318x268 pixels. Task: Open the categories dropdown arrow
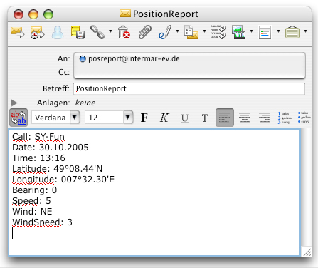point(278,31)
